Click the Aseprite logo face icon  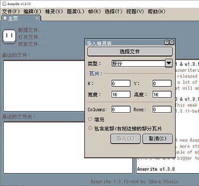coord(9,36)
